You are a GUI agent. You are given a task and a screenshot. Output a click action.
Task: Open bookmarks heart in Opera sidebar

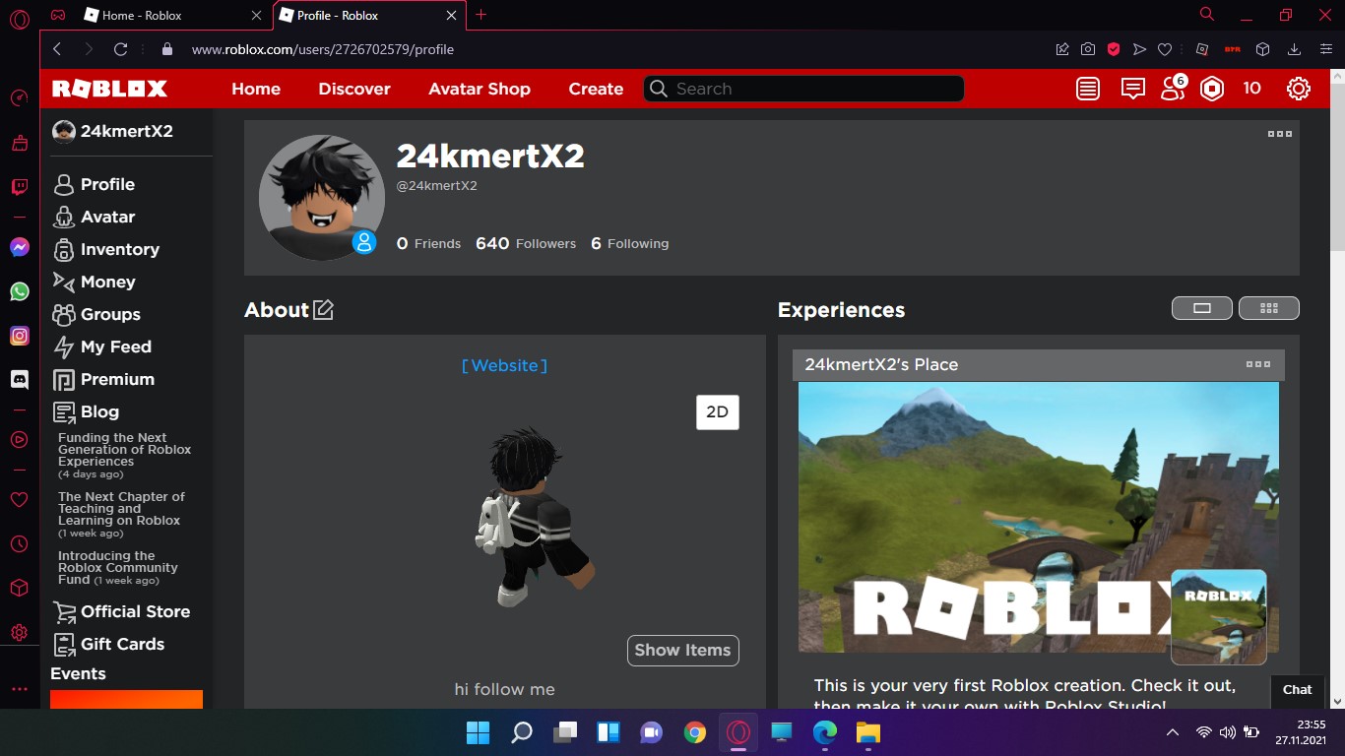[x=19, y=499]
